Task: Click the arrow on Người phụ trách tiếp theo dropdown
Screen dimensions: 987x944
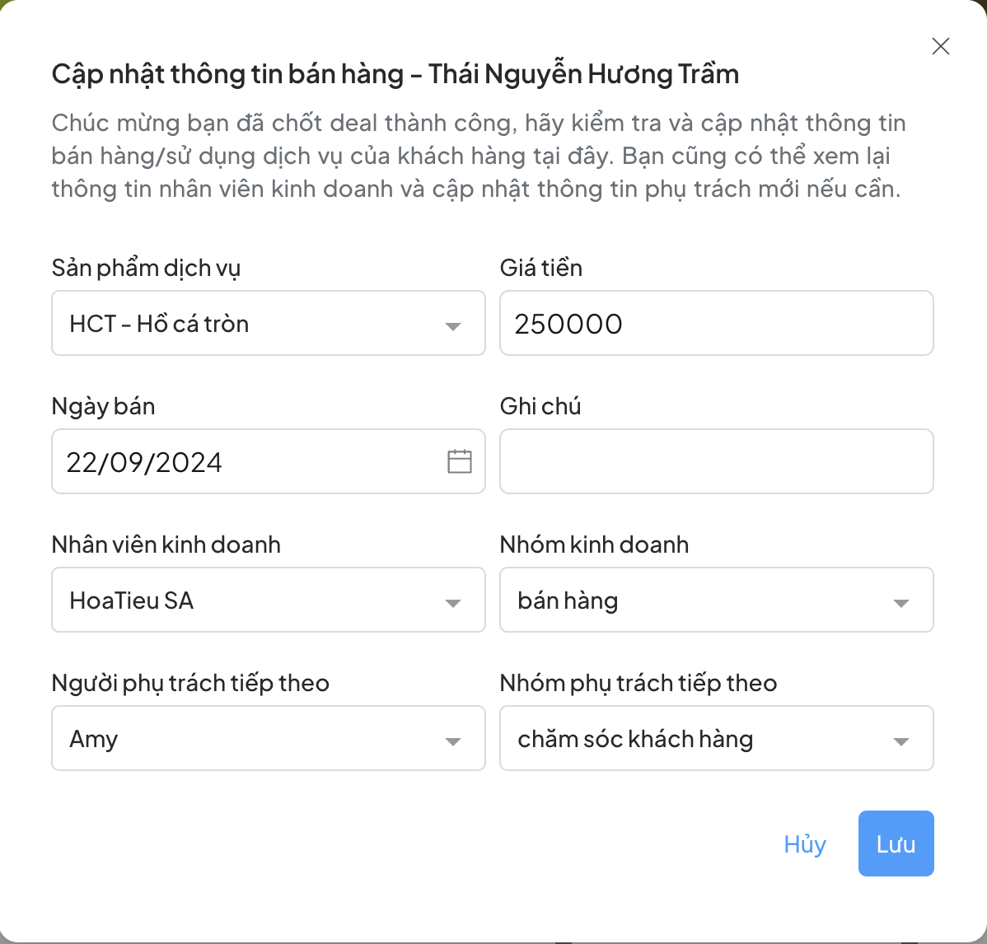Action: 452,741
